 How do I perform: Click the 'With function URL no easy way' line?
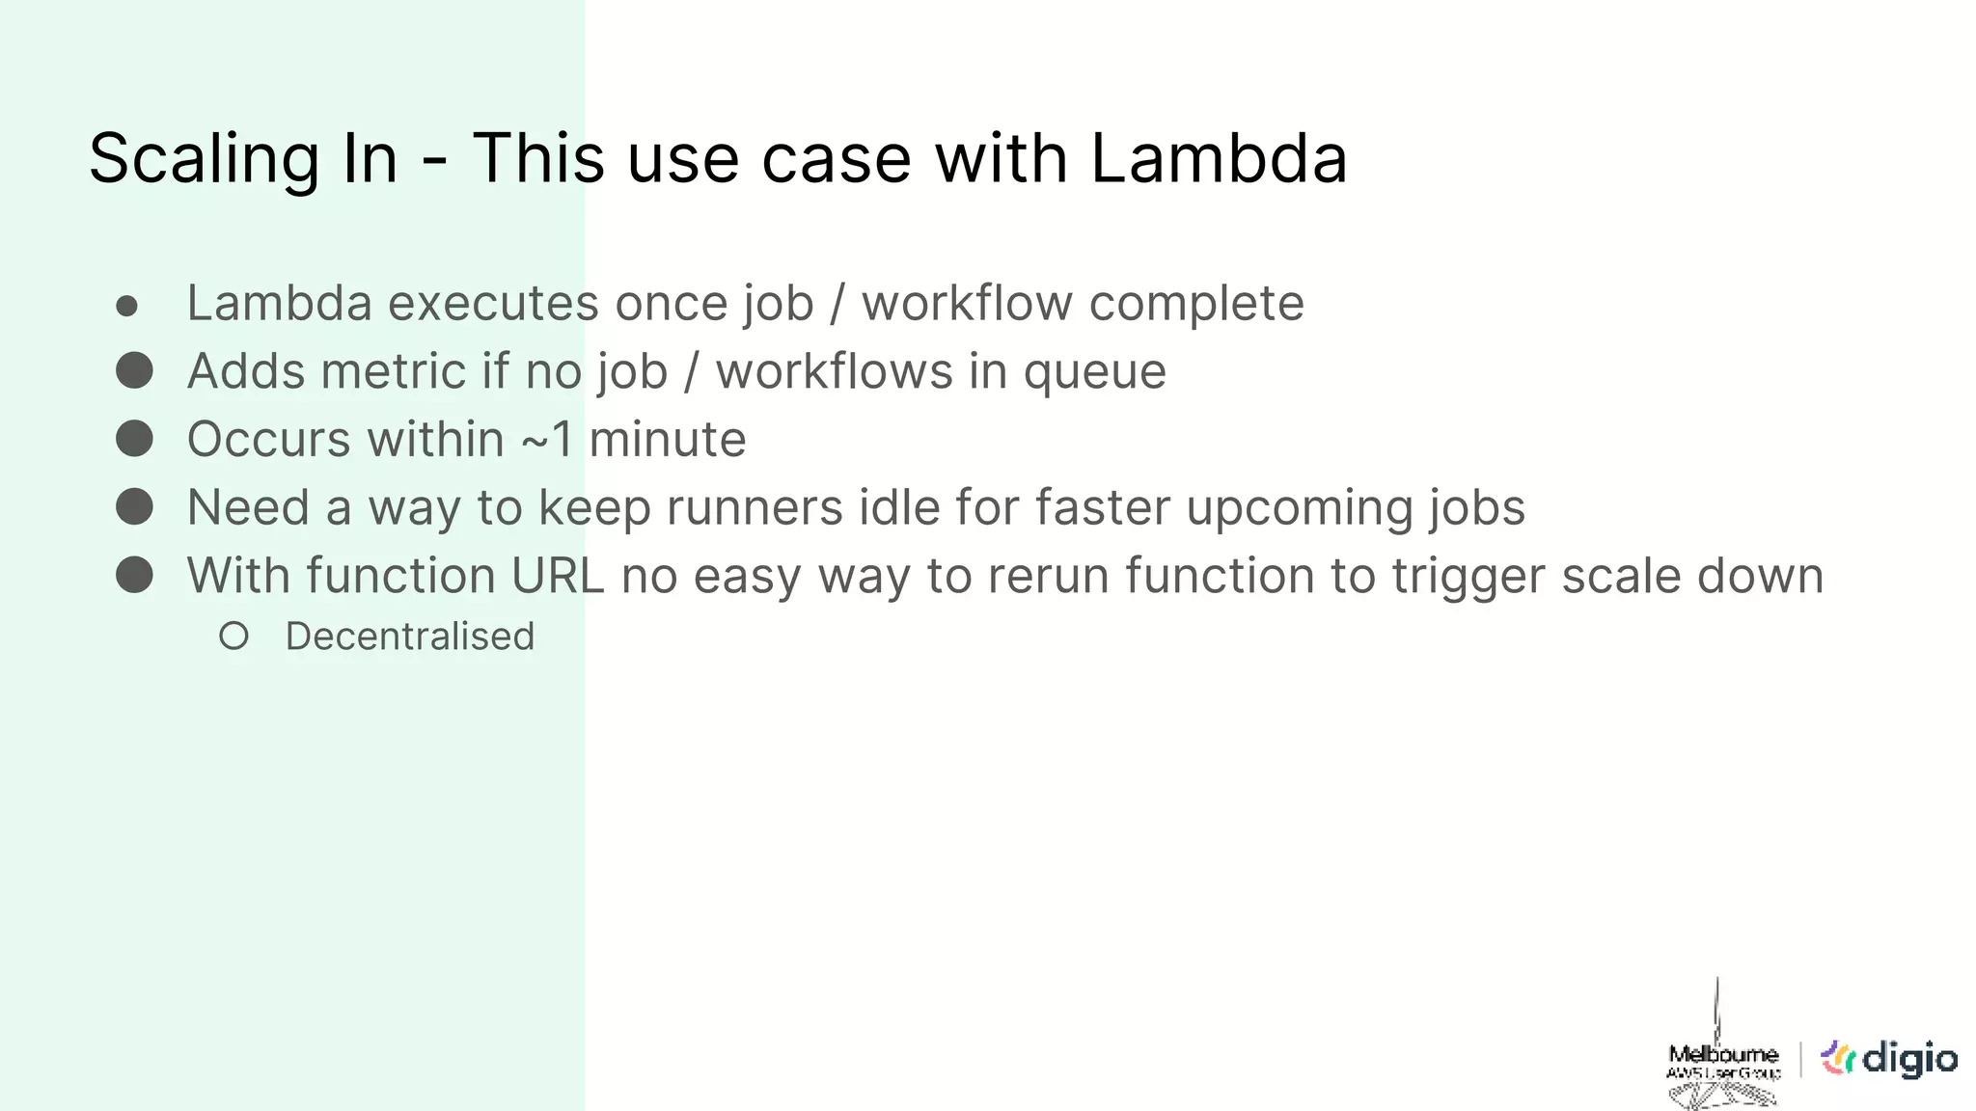pyautogui.click(x=1005, y=577)
